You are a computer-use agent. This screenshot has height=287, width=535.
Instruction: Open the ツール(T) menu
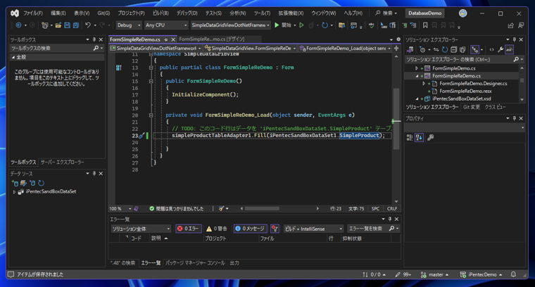click(262, 13)
